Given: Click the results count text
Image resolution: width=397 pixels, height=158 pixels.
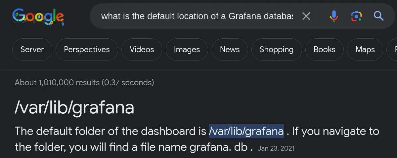Looking at the screenshot, I should pyautogui.click(x=84, y=82).
